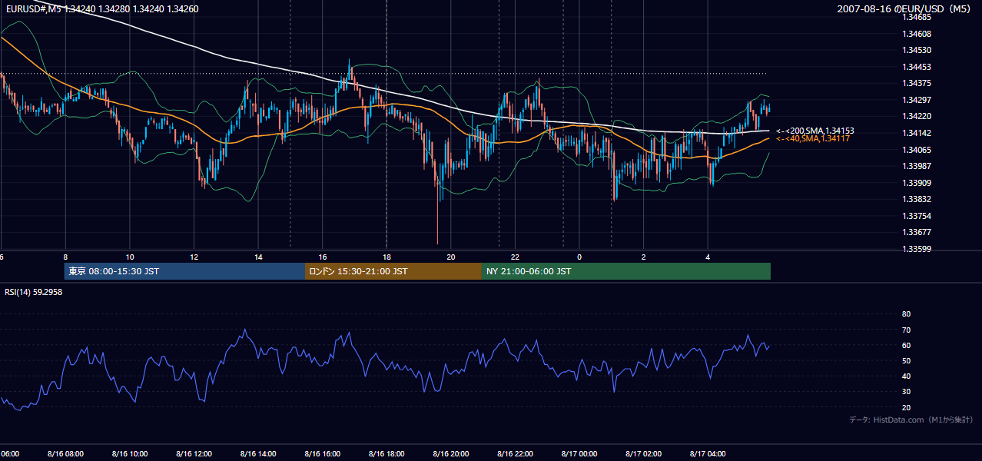The width and height of the screenshot is (982, 461).
Task: Click the データ: HistData.com credit text
Action: point(911,420)
